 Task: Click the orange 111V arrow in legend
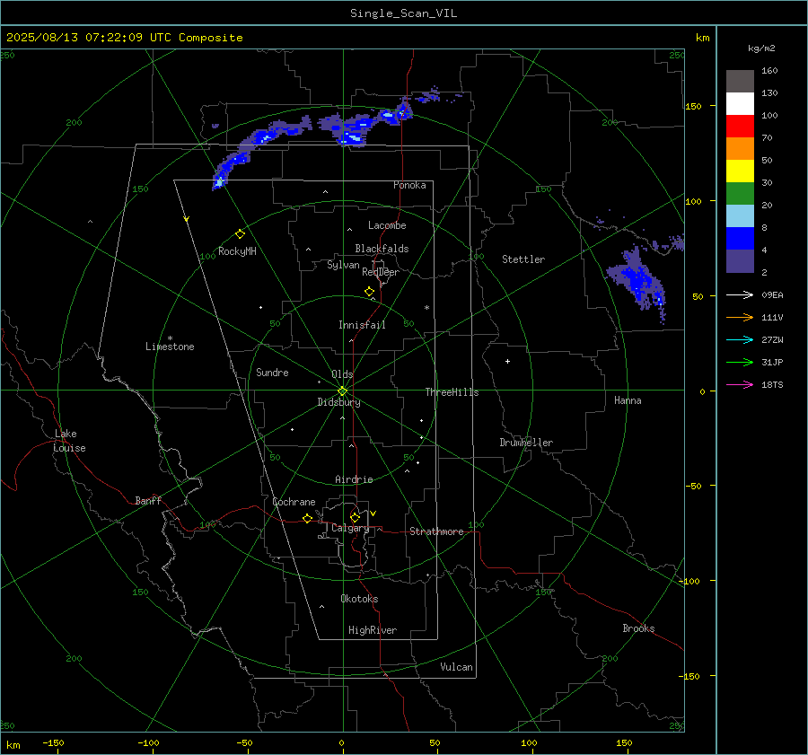740,318
